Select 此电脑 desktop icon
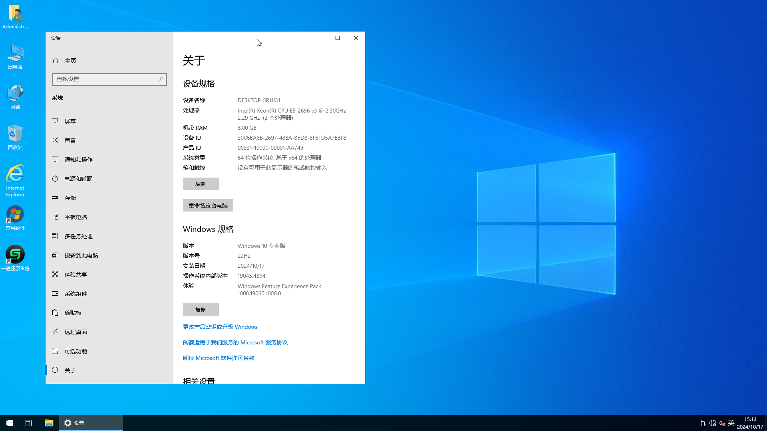This screenshot has width=767, height=431. click(x=15, y=57)
